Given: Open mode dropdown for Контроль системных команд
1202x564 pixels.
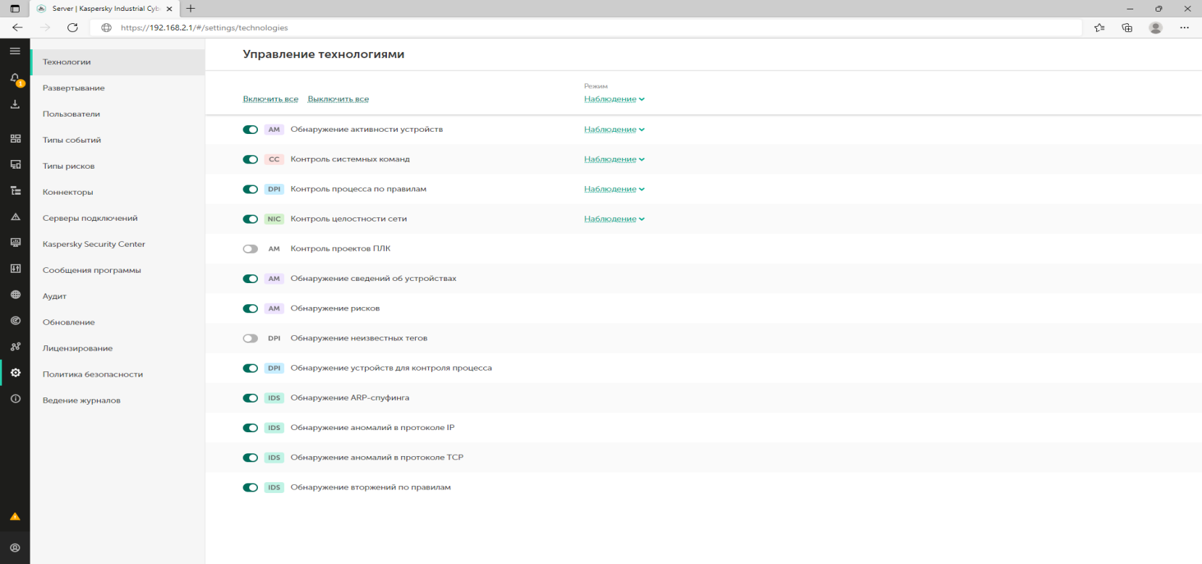Looking at the screenshot, I should (x=614, y=159).
